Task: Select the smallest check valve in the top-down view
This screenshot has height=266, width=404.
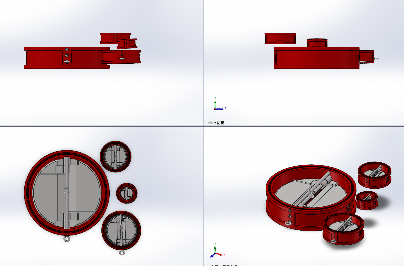Action: click(127, 193)
